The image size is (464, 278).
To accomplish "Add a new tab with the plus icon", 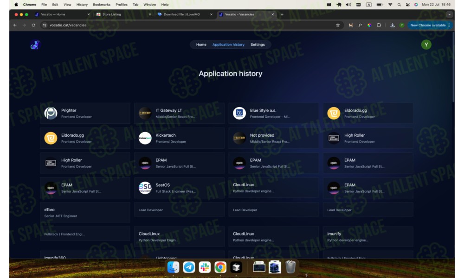I will tap(282, 14).
